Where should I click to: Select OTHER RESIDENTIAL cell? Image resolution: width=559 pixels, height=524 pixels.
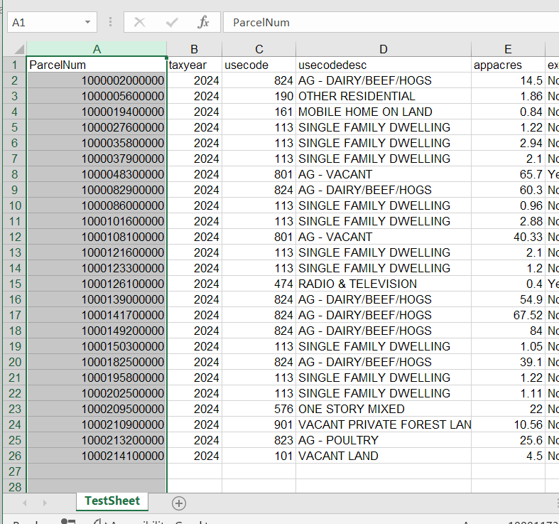(x=384, y=97)
